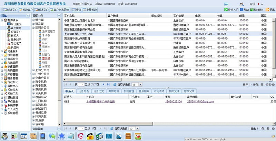
Task: Click 修改客户 toolbar button
Action: [x=26, y=10]
